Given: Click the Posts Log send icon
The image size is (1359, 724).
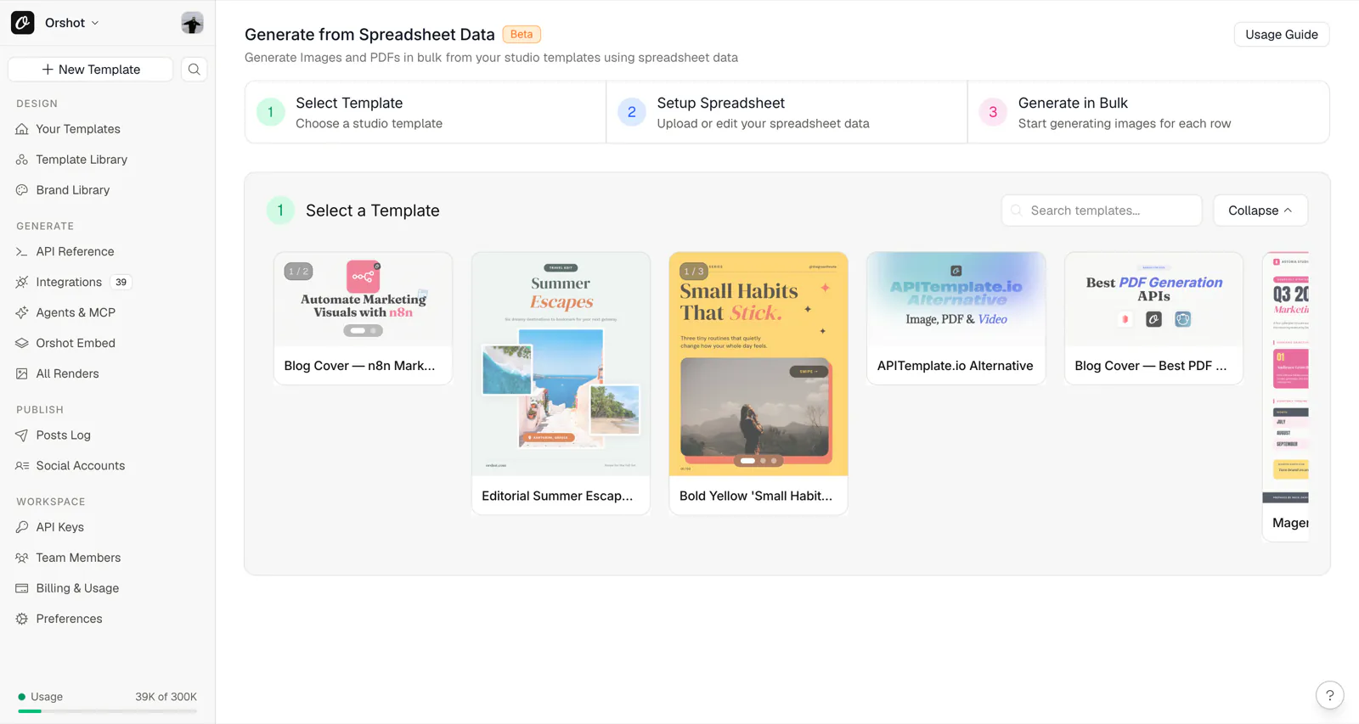Looking at the screenshot, I should pos(22,435).
